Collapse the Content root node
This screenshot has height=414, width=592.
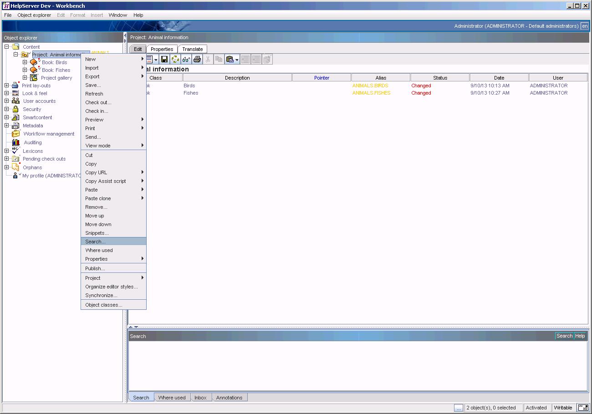[7, 46]
